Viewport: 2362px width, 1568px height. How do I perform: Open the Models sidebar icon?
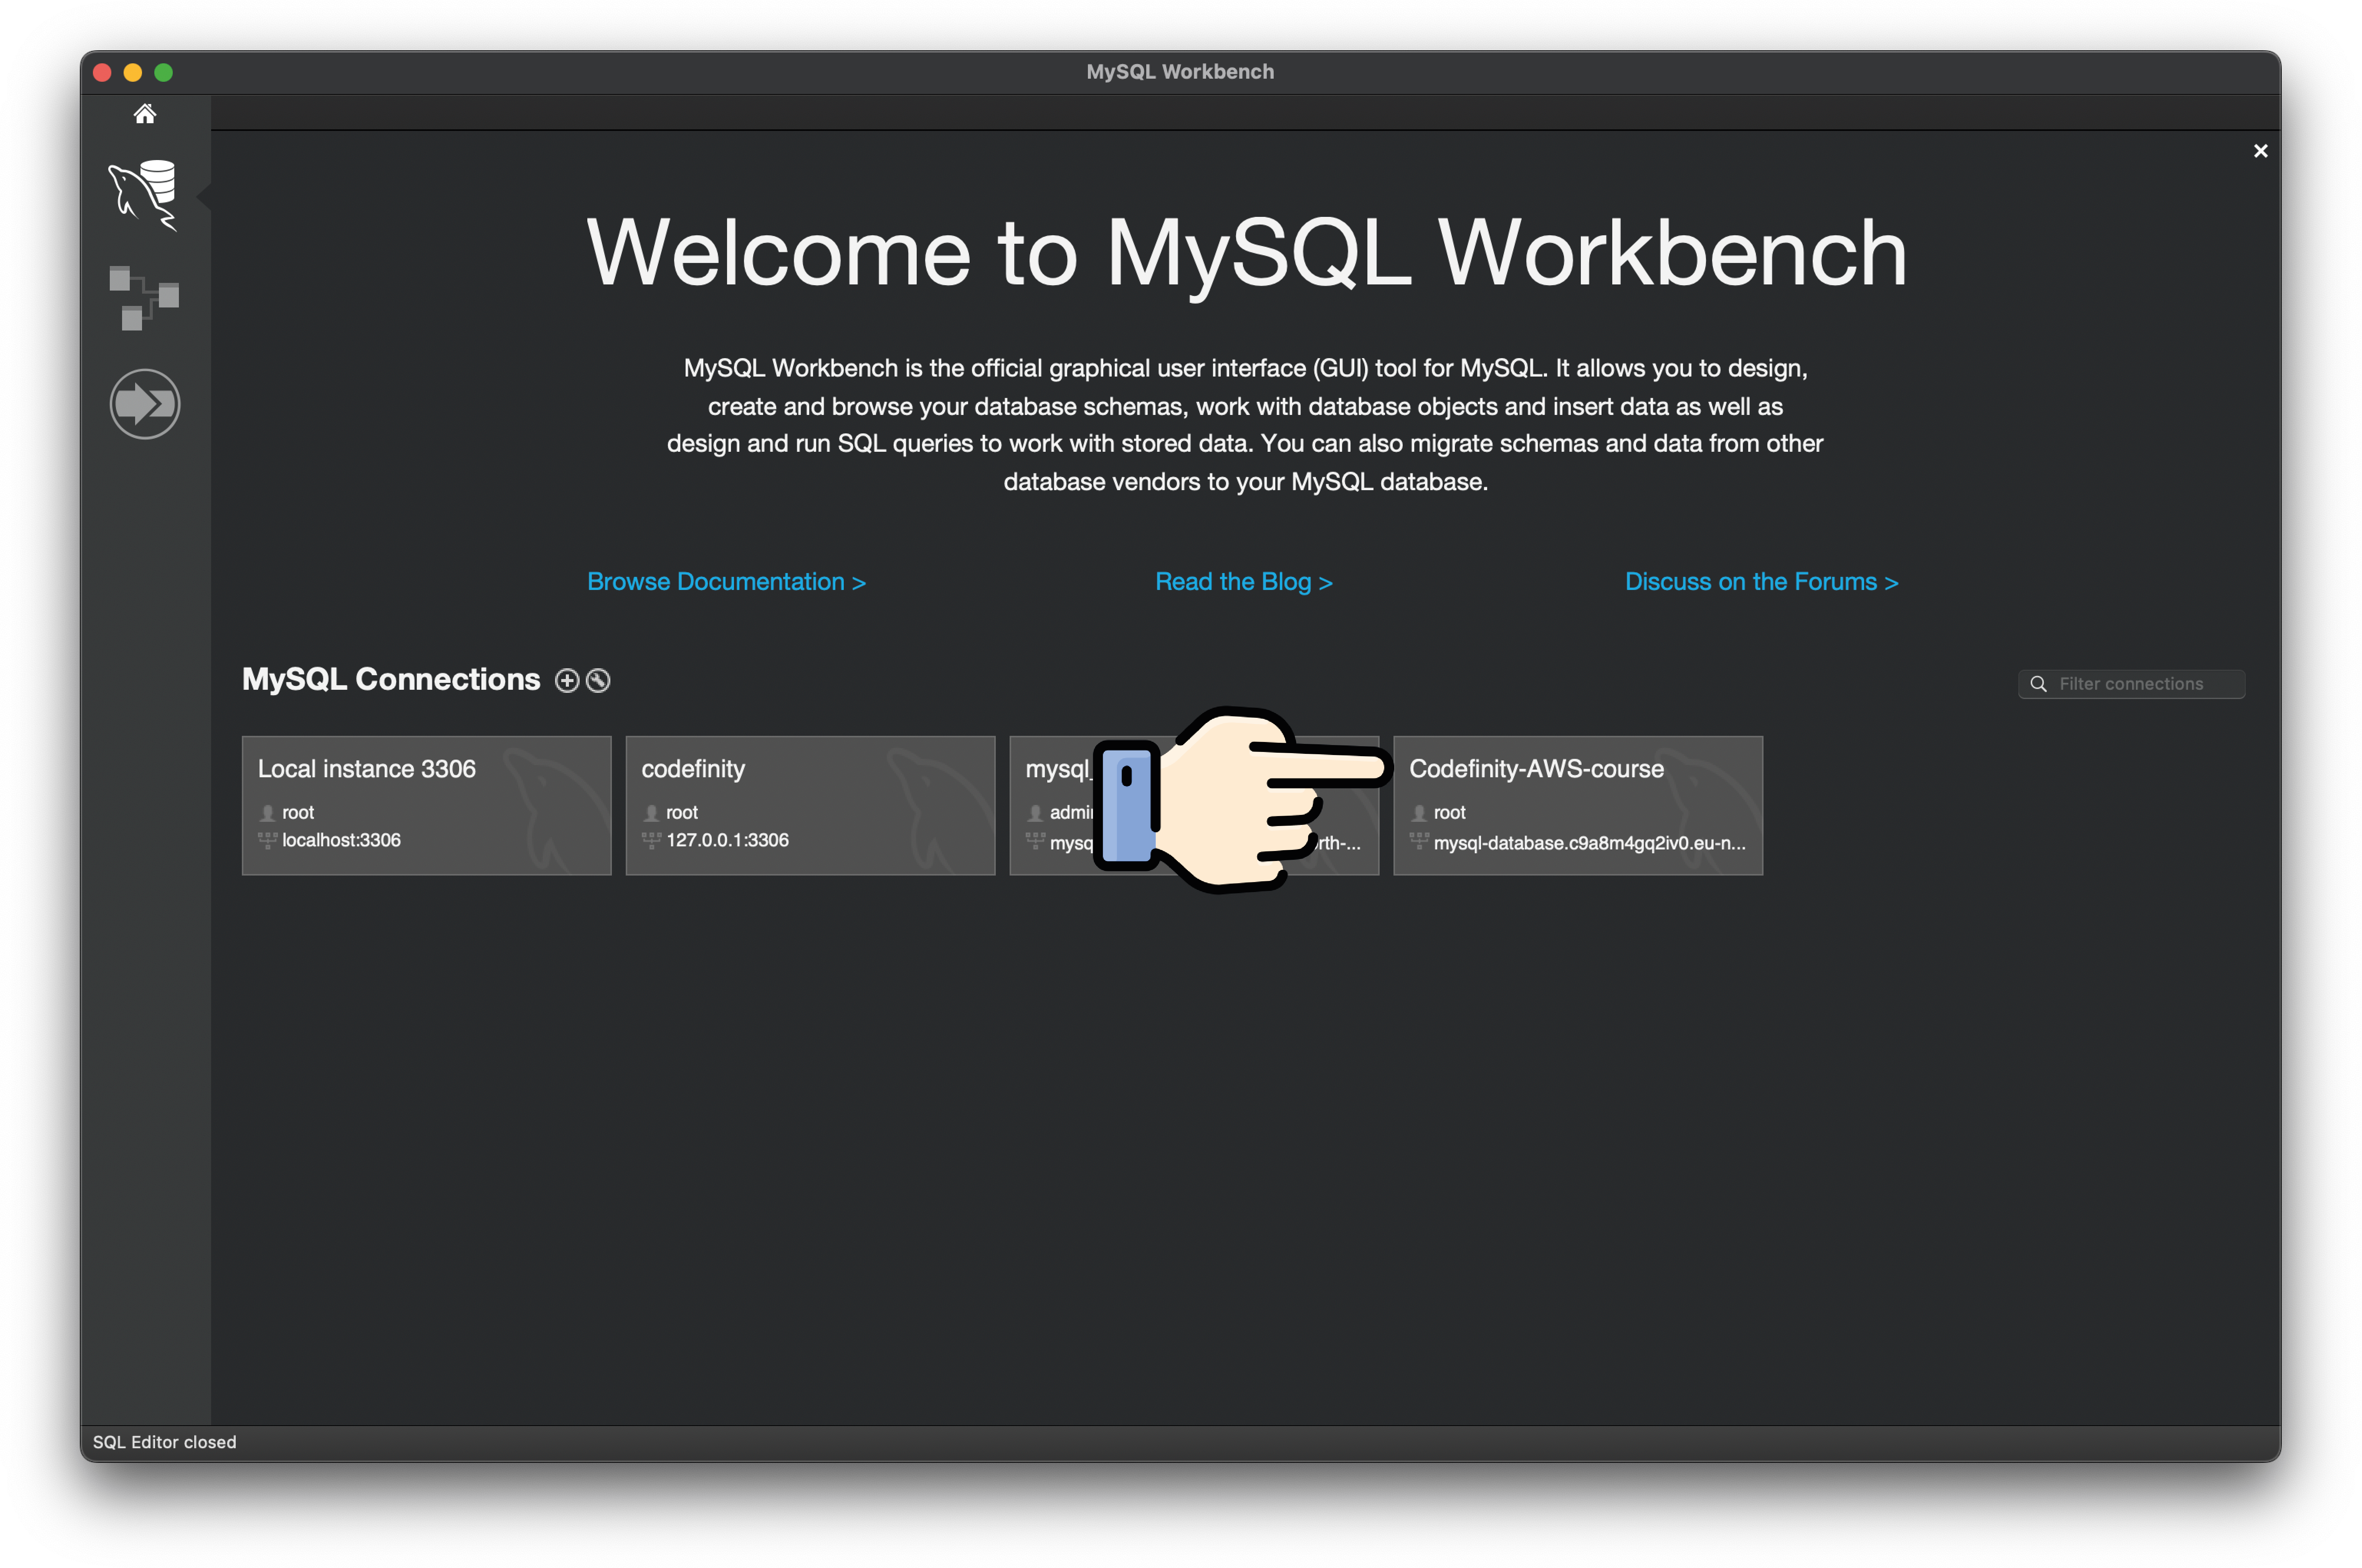[x=144, y=298]
